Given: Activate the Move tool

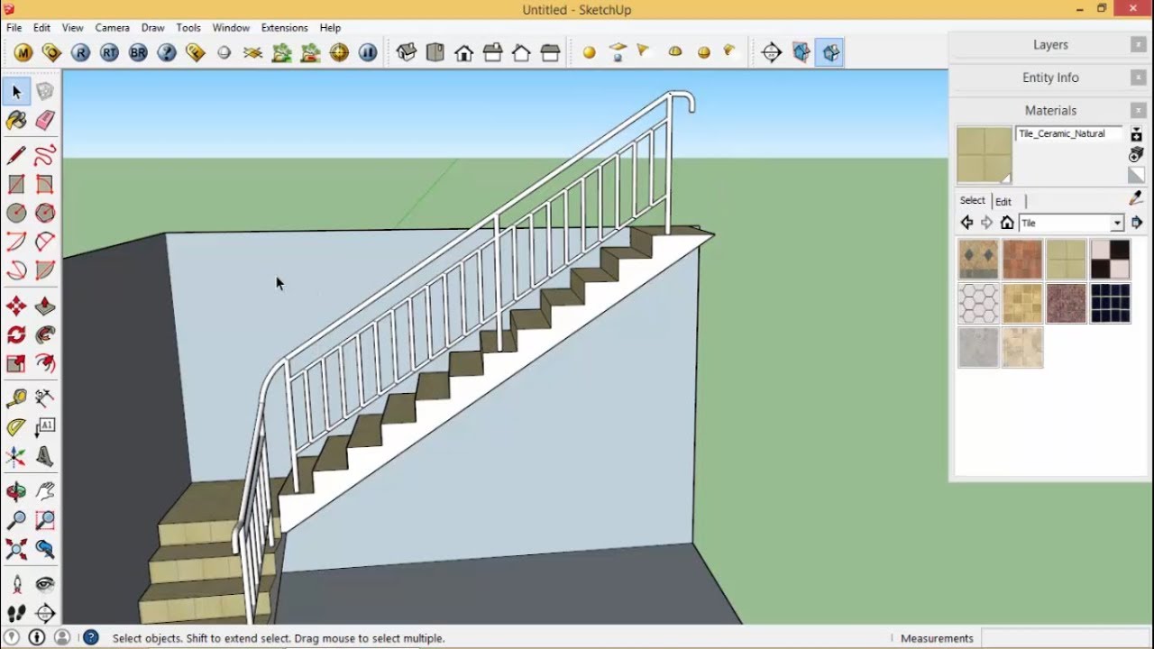Looking at the screenshot, I should coord(16,306).
